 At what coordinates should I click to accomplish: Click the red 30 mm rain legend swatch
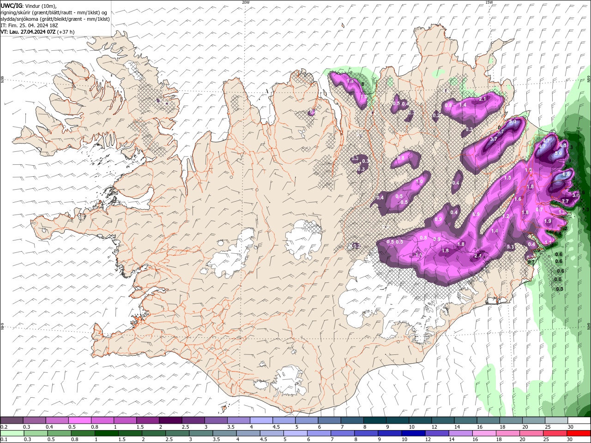[x=579, y=433]
